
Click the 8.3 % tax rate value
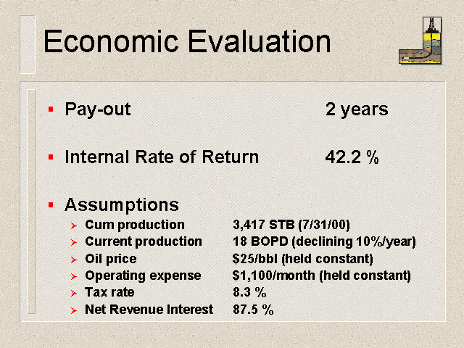coord(249,292)
